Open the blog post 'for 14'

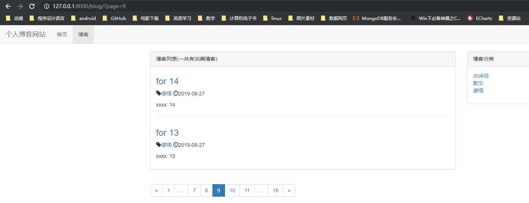point(167,81)
